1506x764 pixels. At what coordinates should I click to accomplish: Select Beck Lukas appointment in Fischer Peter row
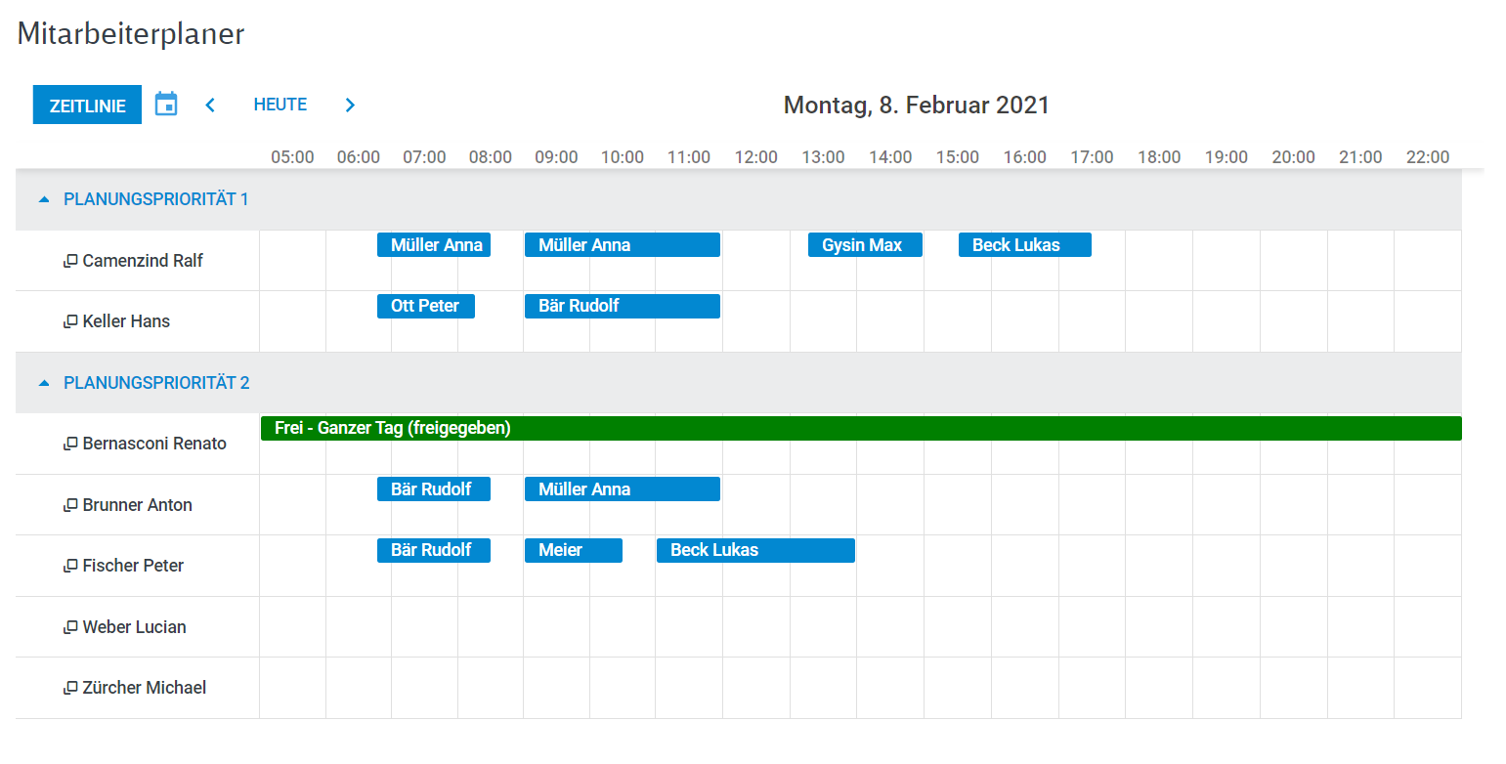coord(755,550)
